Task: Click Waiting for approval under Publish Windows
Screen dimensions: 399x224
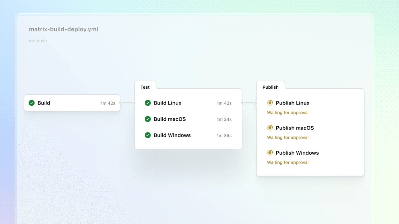Action: pyautogui.click(x=288, y=162)
